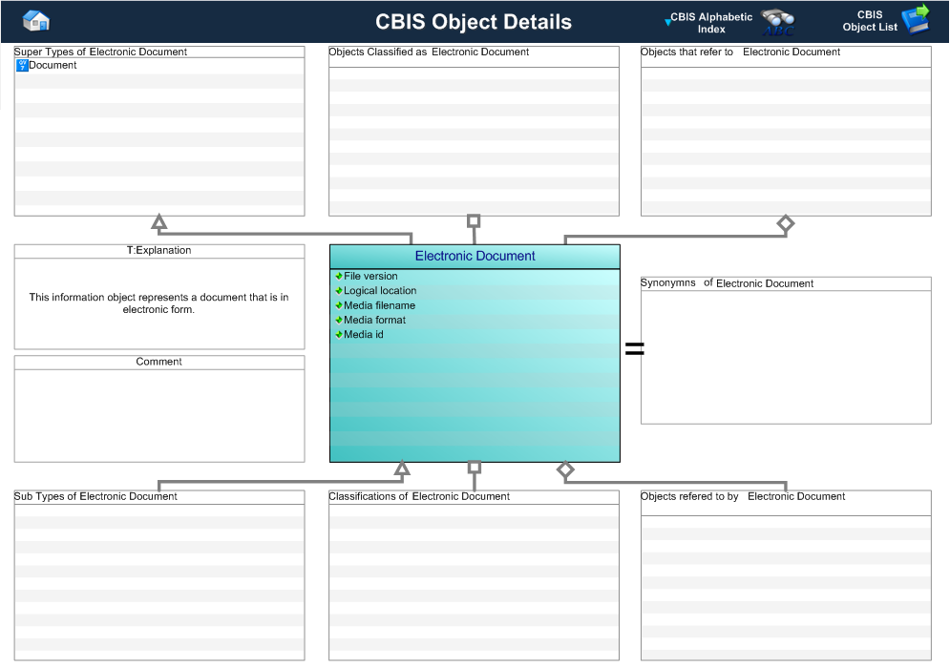Select the Logical location attribute text

(380, 290)
